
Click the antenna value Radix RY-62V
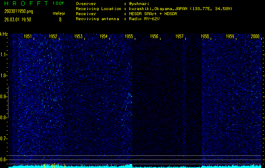tap(144, 19)
